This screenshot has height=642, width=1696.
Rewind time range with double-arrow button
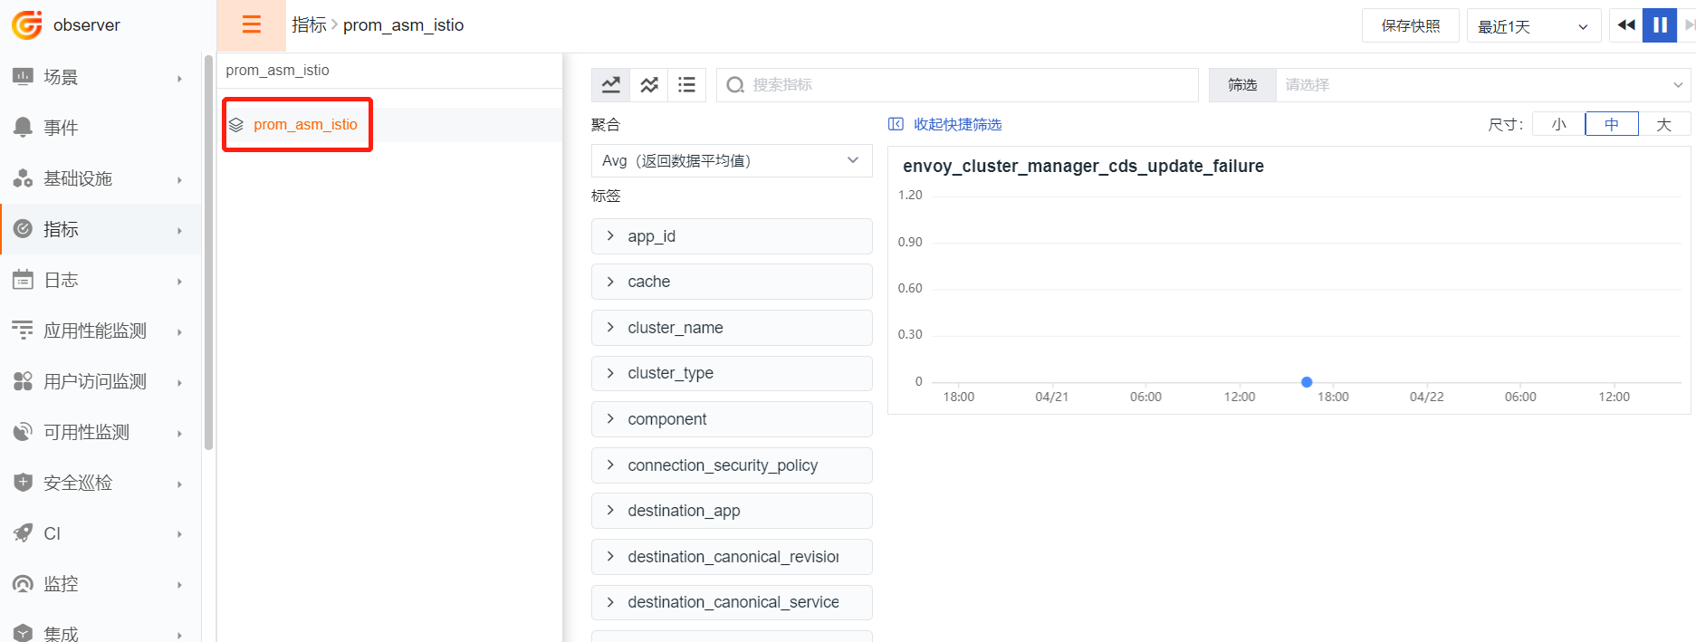[x=1626, y=25]
